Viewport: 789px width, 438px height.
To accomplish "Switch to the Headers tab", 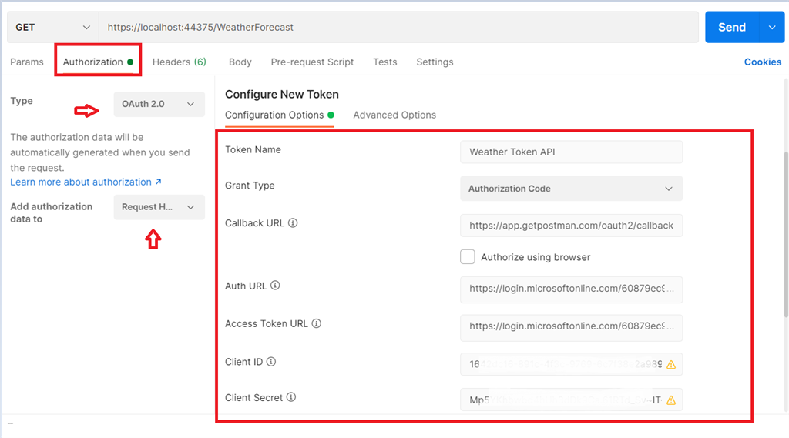I will pyautogui.click(x=179, y=62).
